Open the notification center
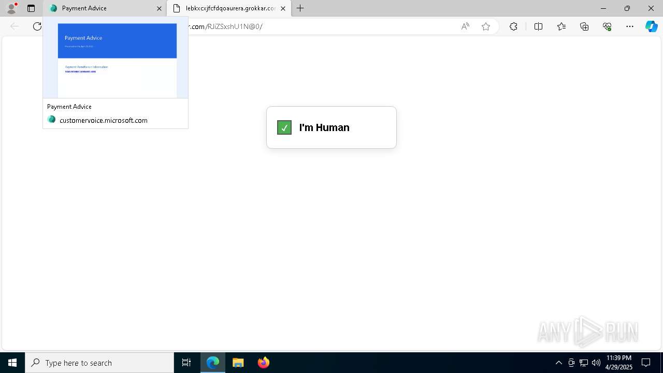The width and height of the screenshot is (663, 373). pyautogui.click(x=646, y=363)
